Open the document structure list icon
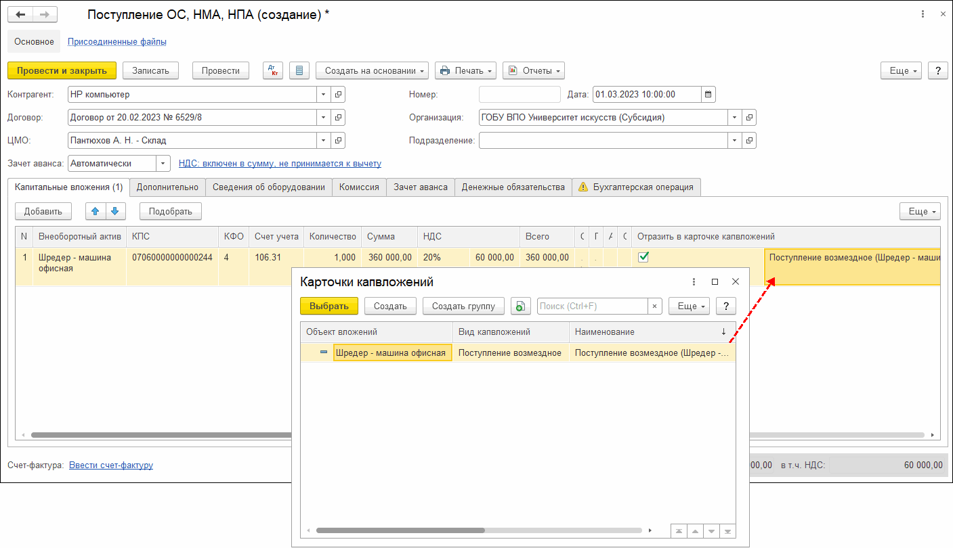 (x=299, y=70)
